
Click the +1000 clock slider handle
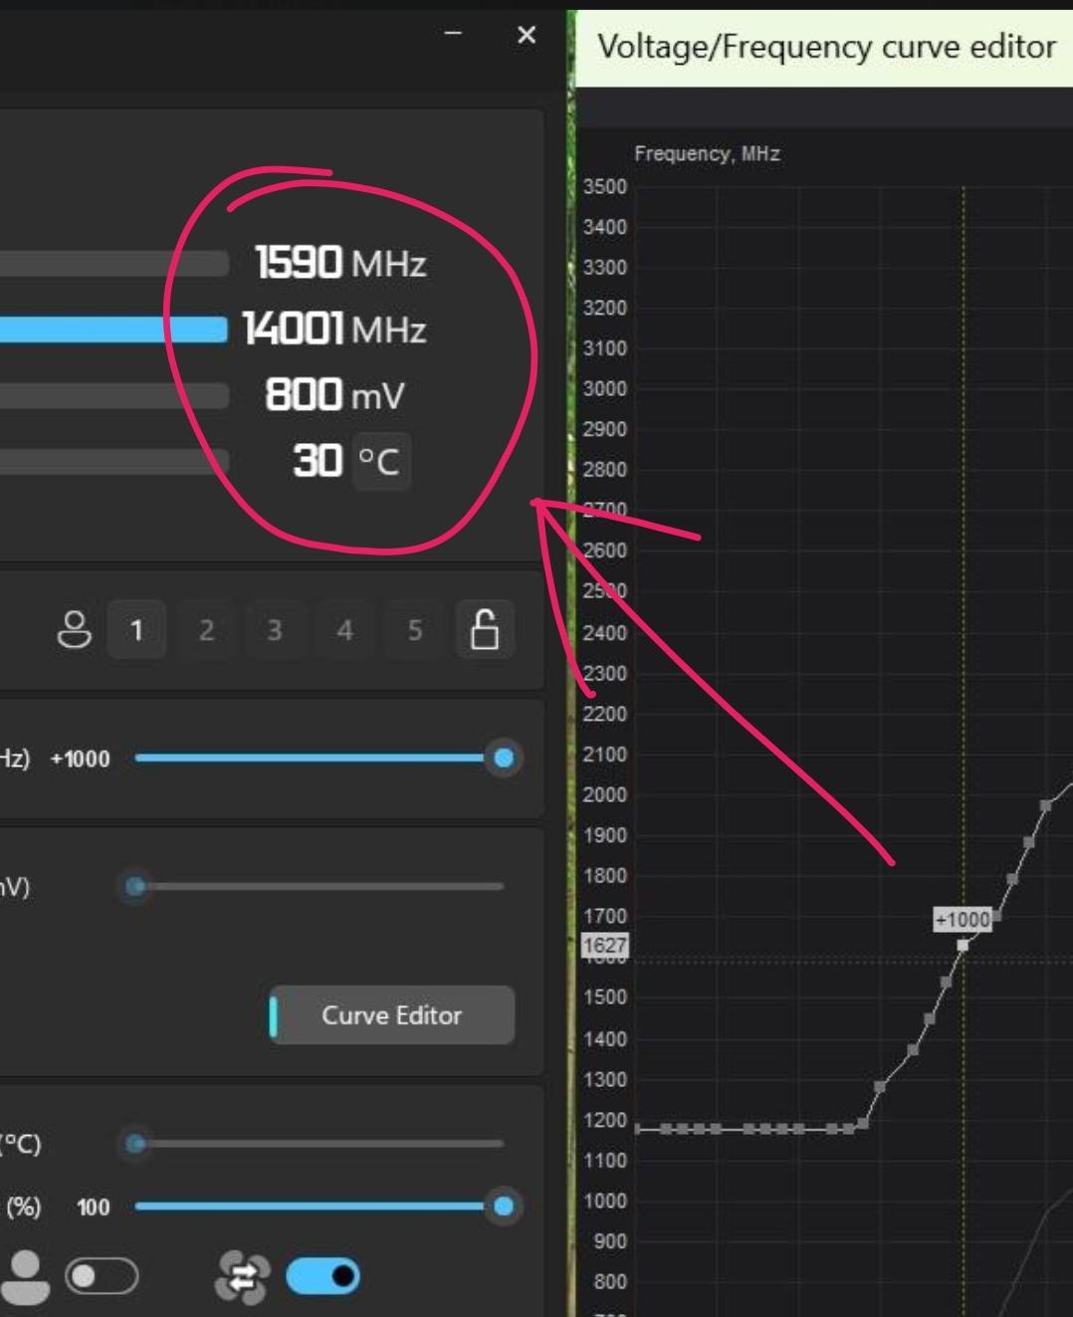(x=504, y=759)
